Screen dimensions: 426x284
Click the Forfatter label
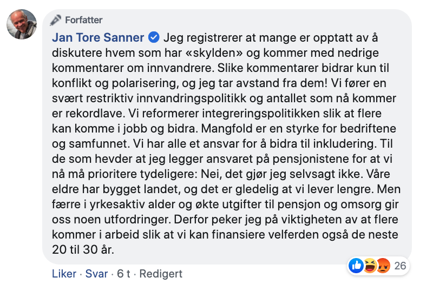[83, 20]
